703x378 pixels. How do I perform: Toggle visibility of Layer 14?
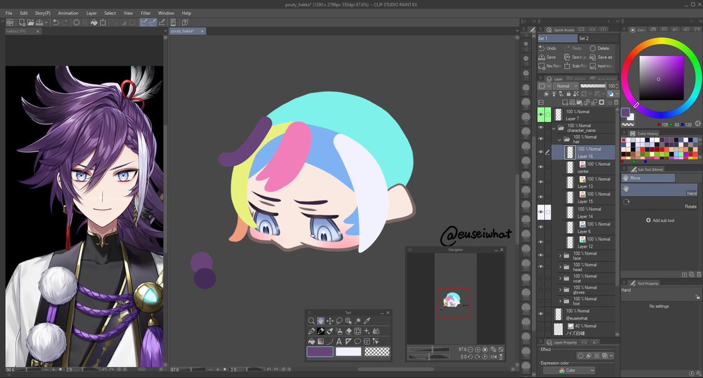541,213
